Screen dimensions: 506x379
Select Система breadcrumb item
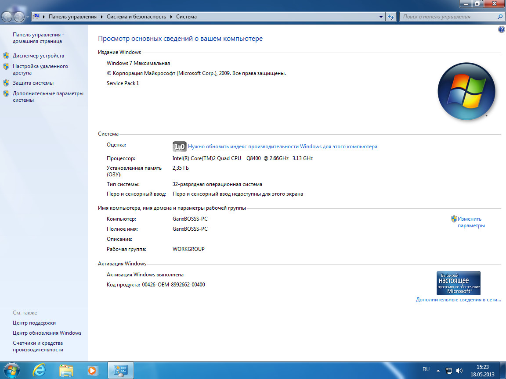(x=186, y=17)
